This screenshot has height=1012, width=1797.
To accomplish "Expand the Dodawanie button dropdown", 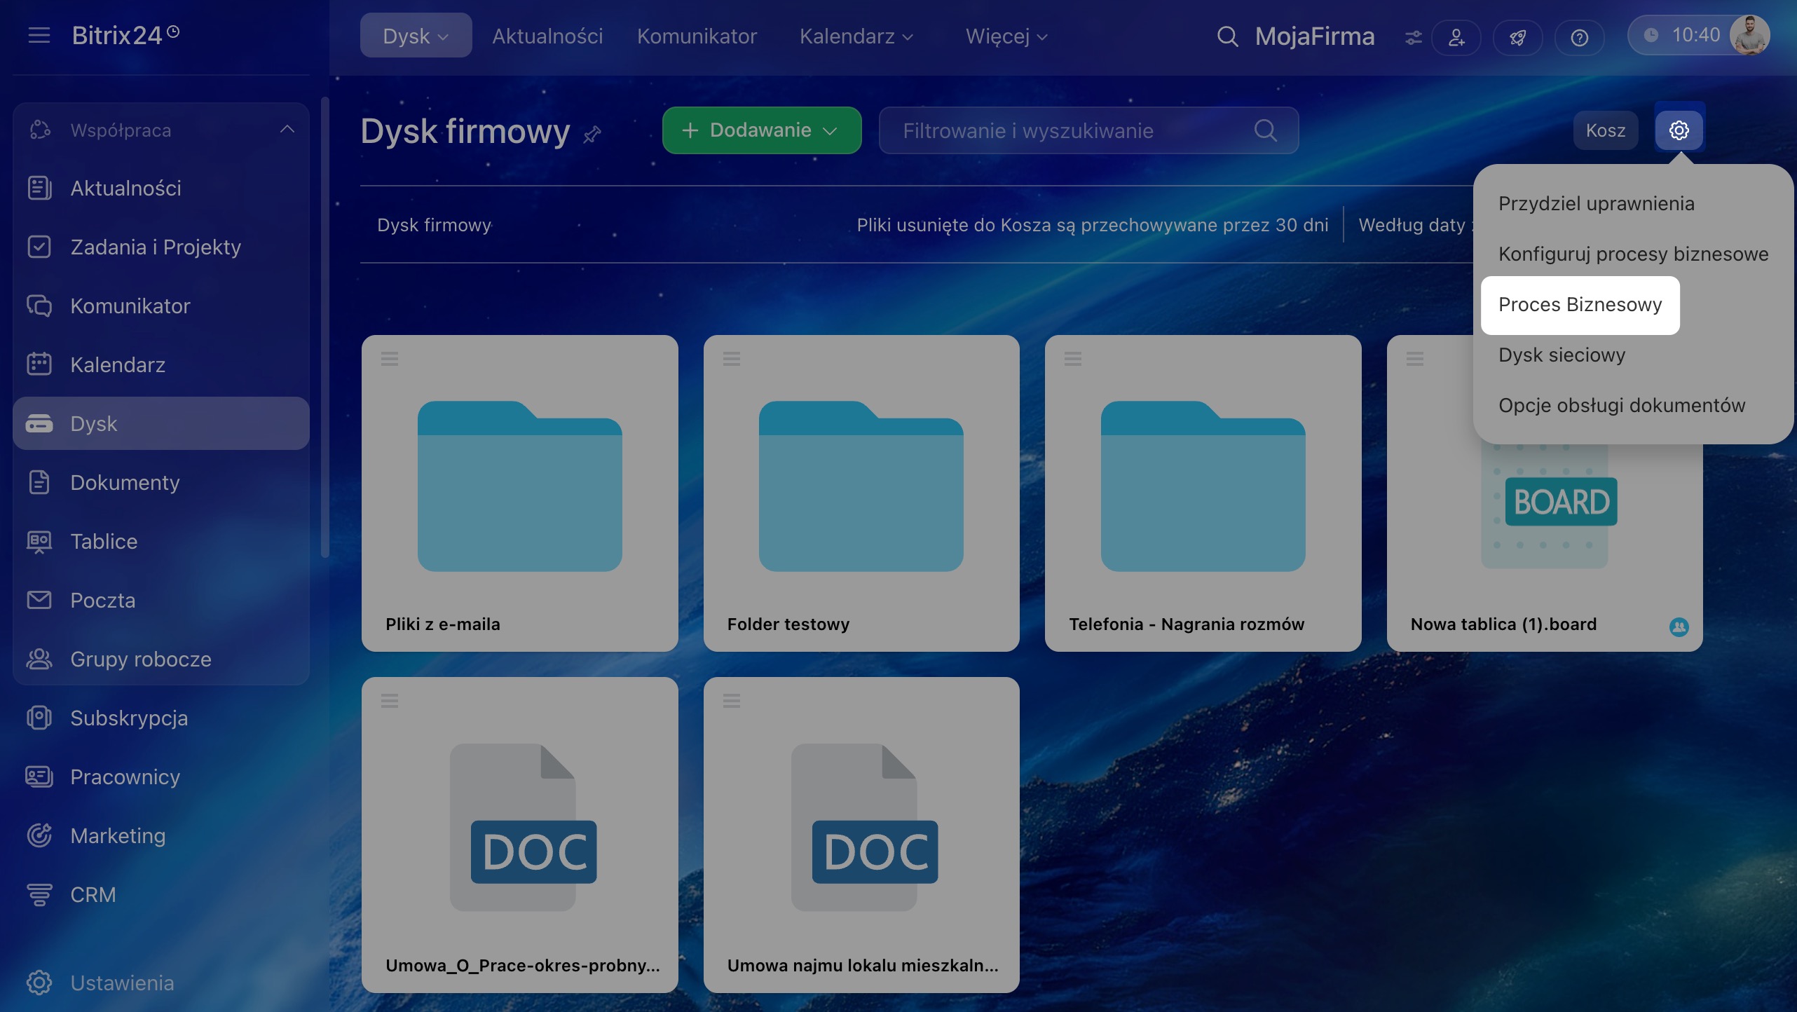I will [831, 131].
